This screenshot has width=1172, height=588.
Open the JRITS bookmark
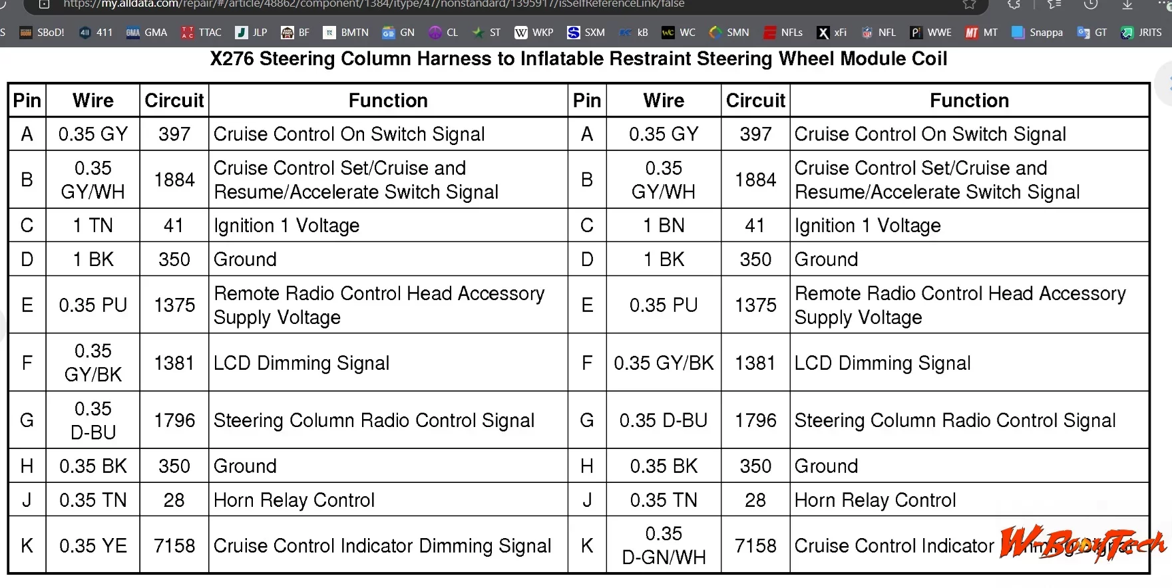[1141, 33]
